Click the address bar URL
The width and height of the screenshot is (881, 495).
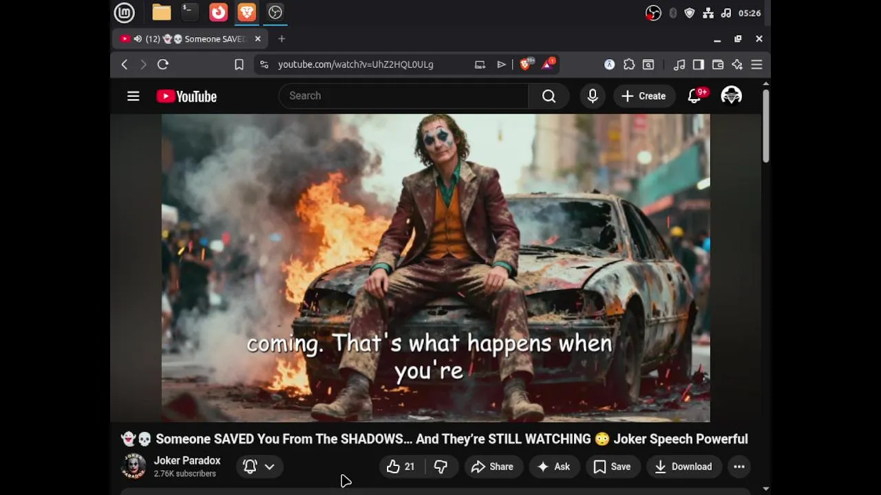click(356, 65)
